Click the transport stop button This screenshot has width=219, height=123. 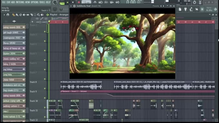73,2
